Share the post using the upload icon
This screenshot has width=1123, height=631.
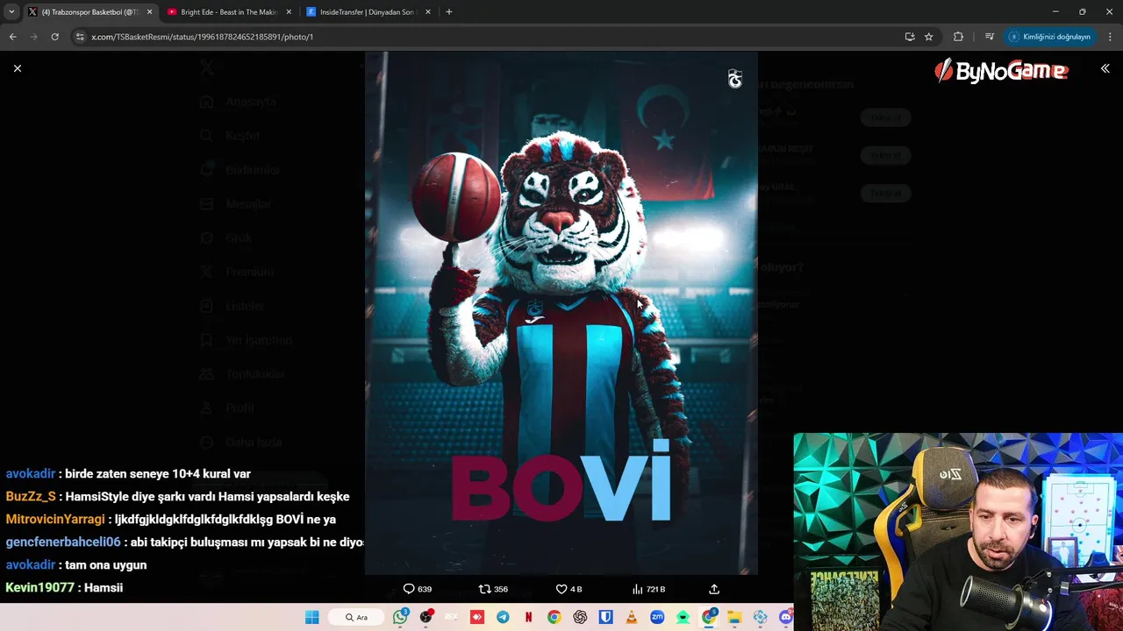(x=714, y=589)
